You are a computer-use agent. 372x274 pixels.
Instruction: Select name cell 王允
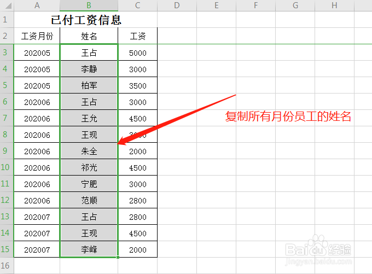pos(89,118)
